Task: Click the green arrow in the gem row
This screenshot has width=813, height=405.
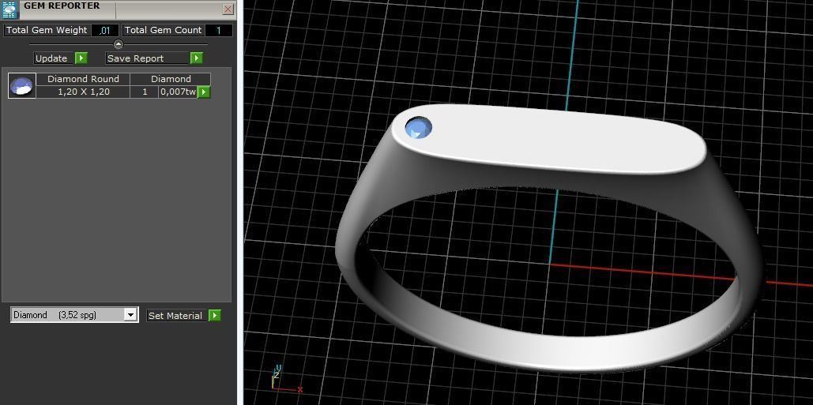Action: pos(204,92)
